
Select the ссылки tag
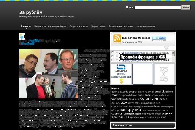167,114
